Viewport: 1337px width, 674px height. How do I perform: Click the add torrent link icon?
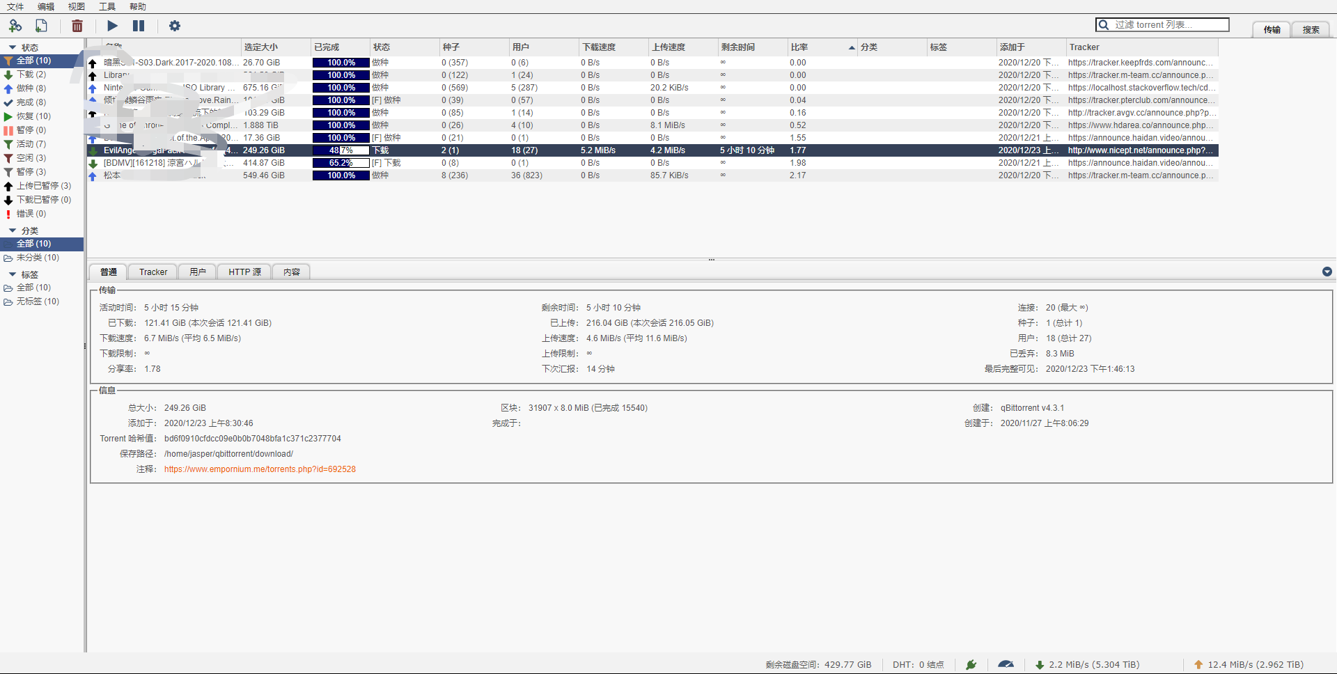[15, 26]
